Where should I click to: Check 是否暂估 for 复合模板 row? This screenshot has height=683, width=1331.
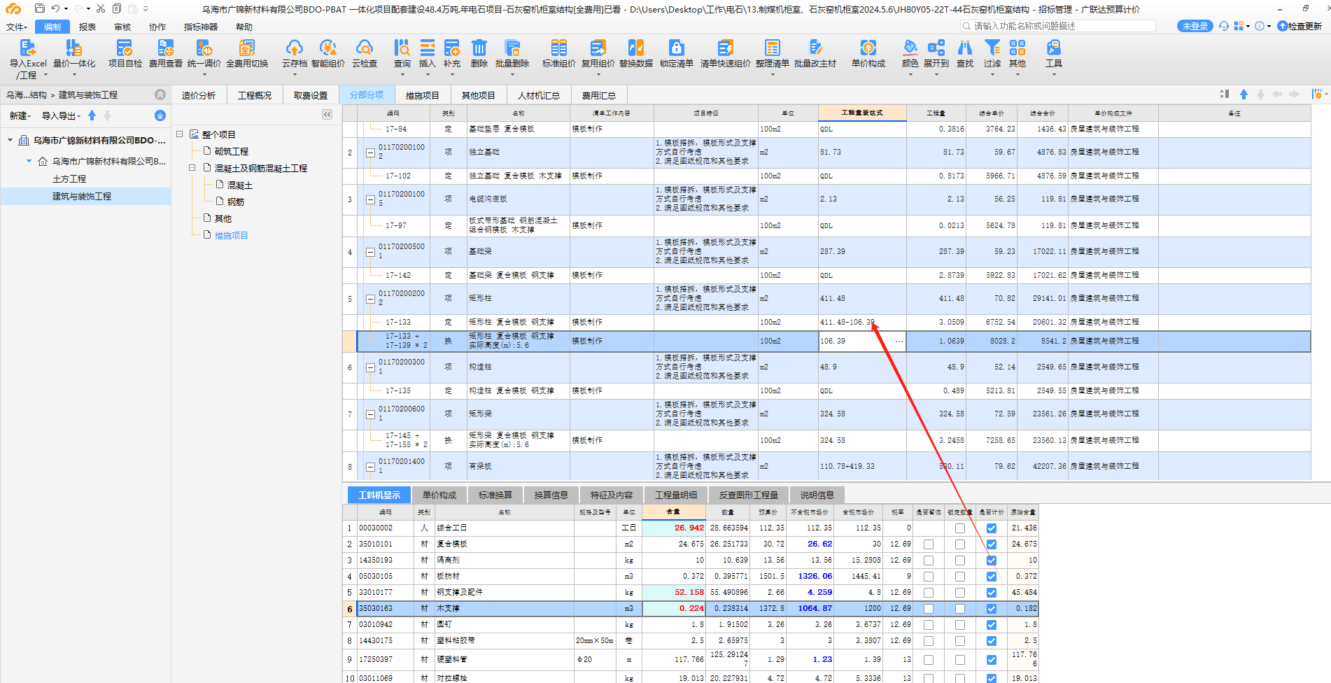pos(929,544)
